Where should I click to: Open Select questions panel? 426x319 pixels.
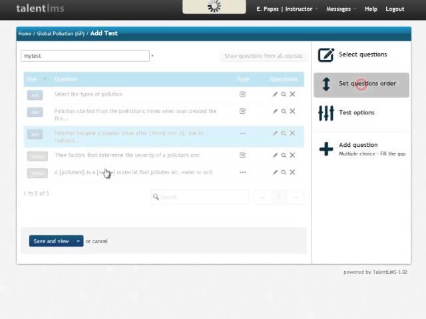pyautogui.click(x=361, y=54)
